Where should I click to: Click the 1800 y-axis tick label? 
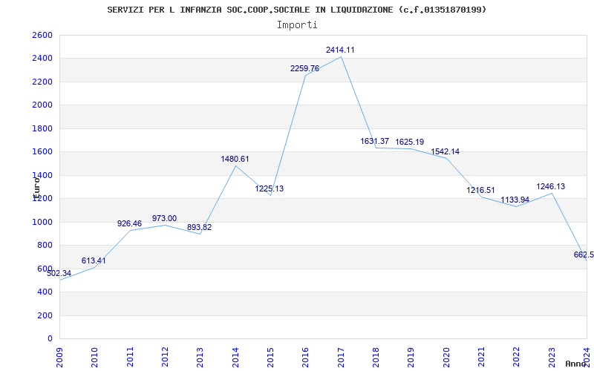pos(42,128)
